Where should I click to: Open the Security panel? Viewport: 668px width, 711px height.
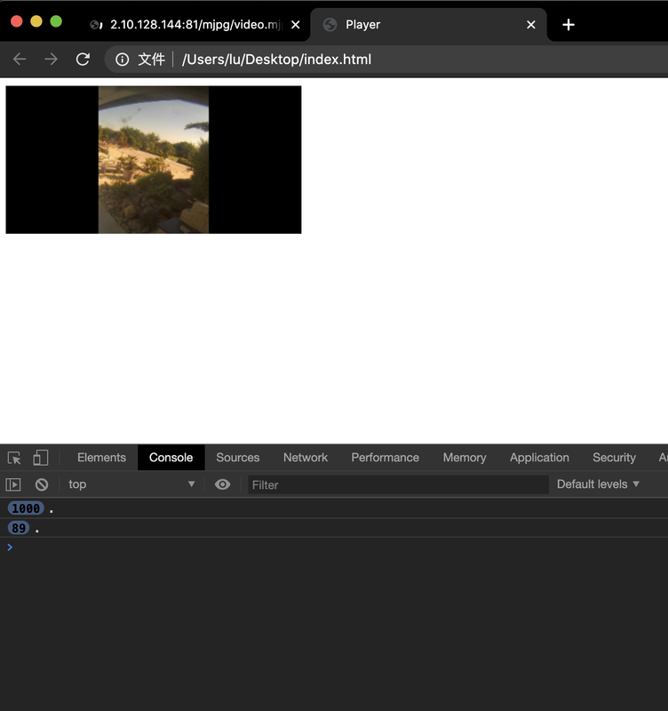coord(614,458)
